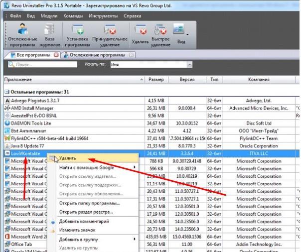This screenshot has width=301, height=252.
Task: Choose Открыть папку программы… in context menu
Action: [93, 203]
